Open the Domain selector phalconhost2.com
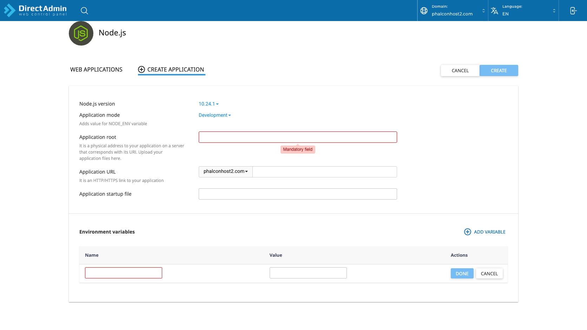Image resolution: width=587 pixels, height=330 pixels. [x=453, y=11]
